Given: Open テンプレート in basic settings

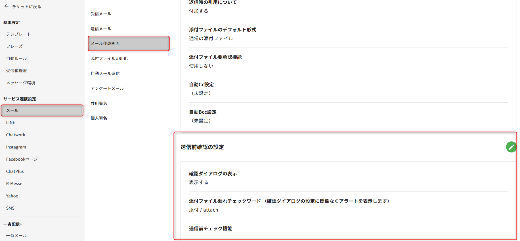Looking at the screenshot, I should pyautogui.click(x=18, y=34).
